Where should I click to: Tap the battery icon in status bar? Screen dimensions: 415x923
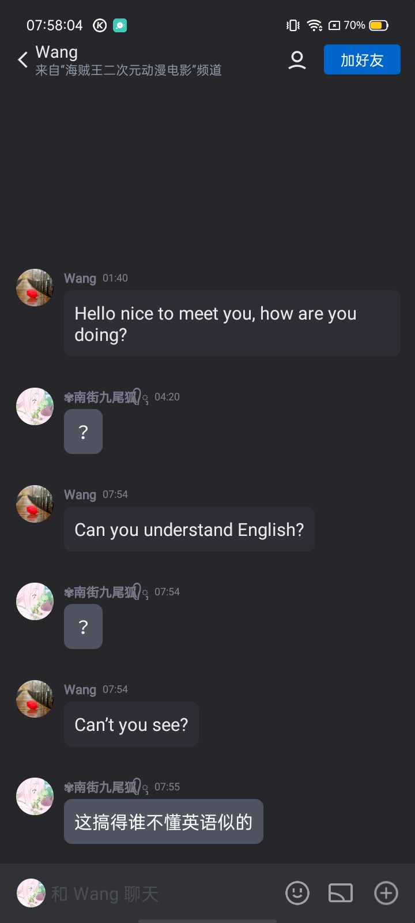(379, 25)
